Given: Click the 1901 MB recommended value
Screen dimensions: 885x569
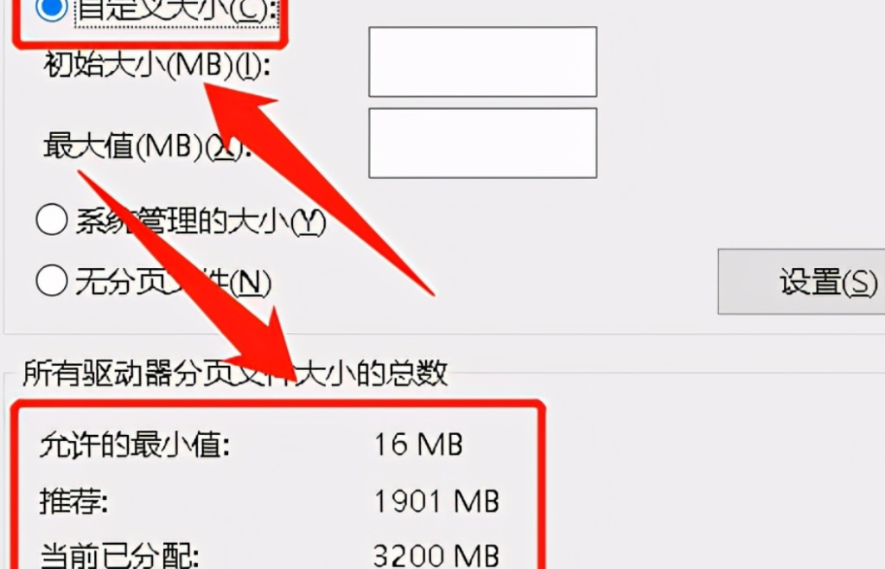Looking at the screenshot, I should pyautogui.click(x=436, y=502).
